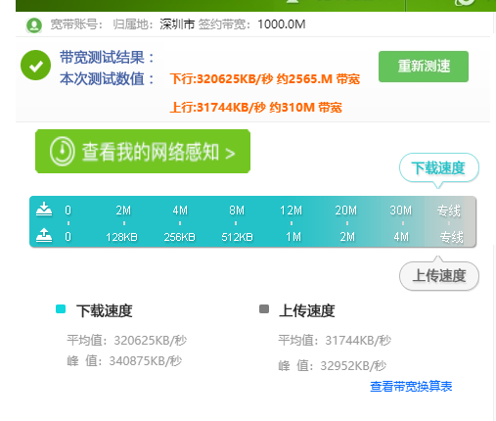Open the 查看带宽换算表 link

click(411, 387)
